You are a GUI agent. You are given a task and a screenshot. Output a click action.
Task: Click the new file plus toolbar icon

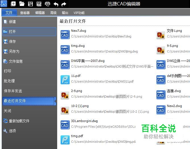tap(13, 4)
